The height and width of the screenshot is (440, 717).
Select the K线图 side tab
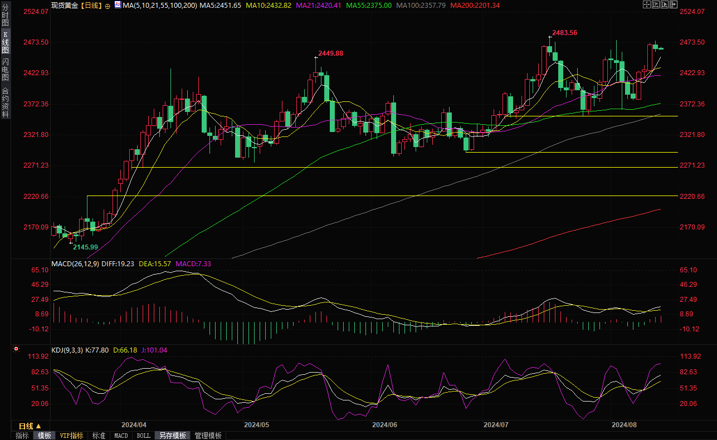pyautogui.click(x=5, y=42)
